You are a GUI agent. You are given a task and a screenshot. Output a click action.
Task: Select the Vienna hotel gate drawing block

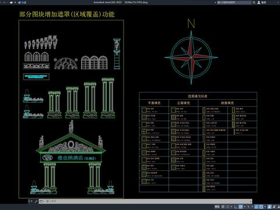[x=71, y=157]
